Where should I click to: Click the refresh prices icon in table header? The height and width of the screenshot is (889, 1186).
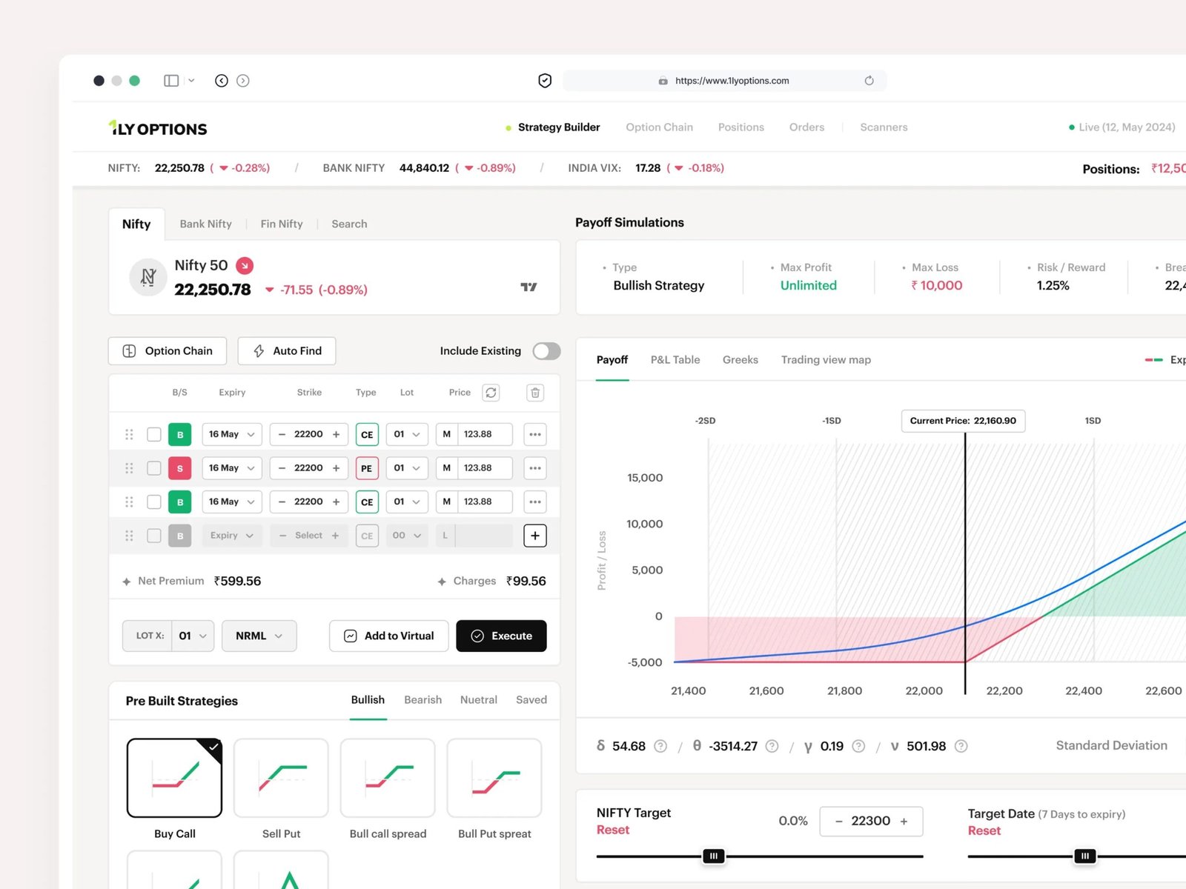[491, 393]
